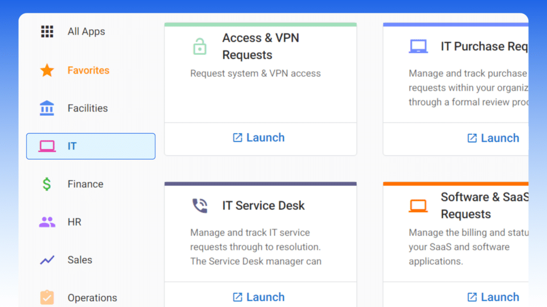Click the green lock icon on Access & VPN card
The height and width of the screenshot is (307, 547).
[200, 46]
